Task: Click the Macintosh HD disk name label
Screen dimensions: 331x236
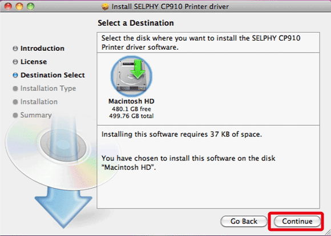Action: [131, 101]
